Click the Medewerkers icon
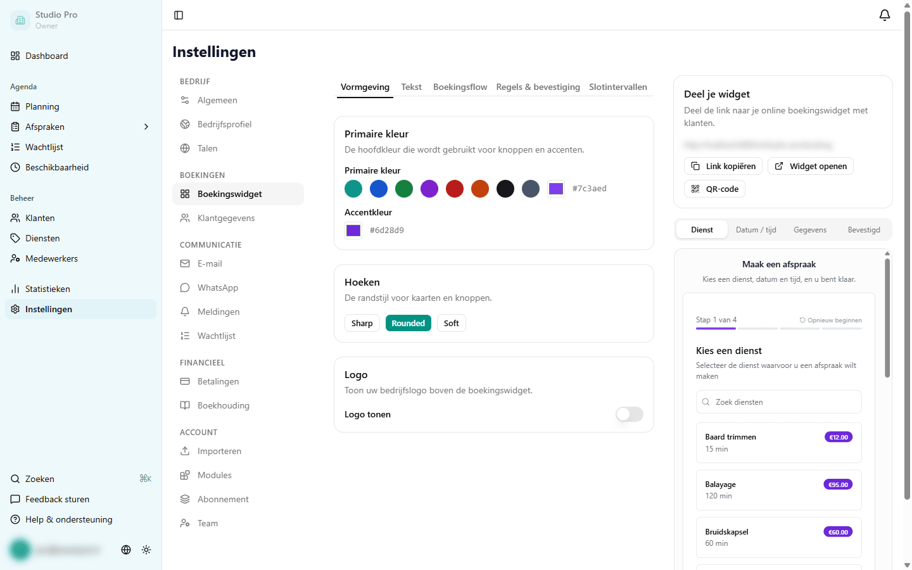 click(x=15, y=258)
